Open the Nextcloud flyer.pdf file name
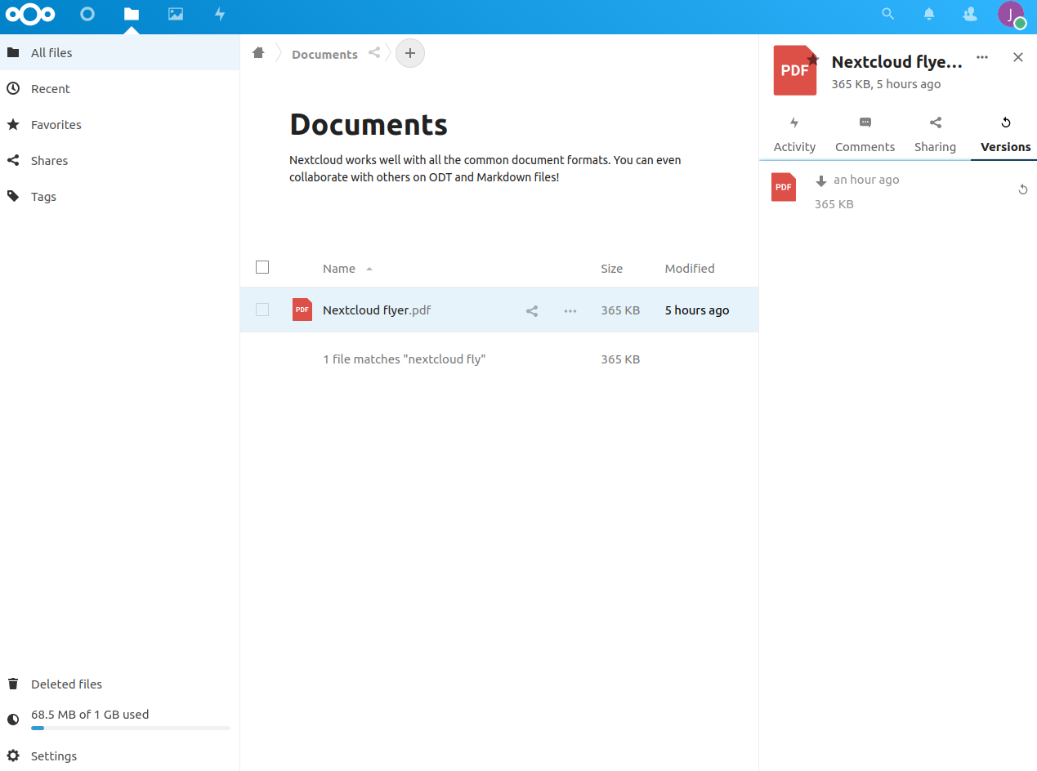Screen dimensions: 1037x771 (377, 310)
